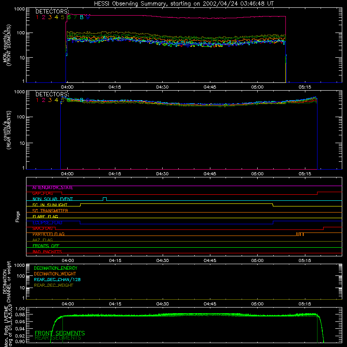
Task: Click the DECIMATION_WEIGHT legend entry
Action: pos(55,274)
